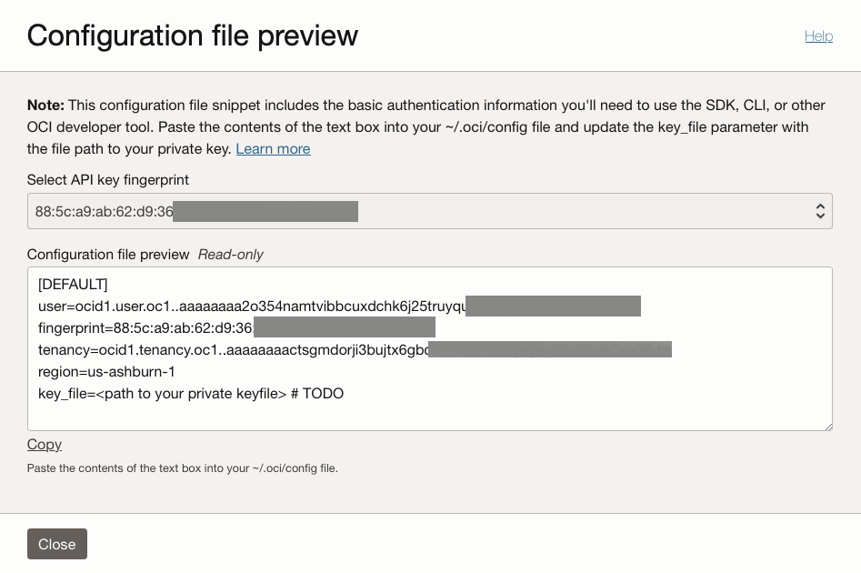Click inside the read-only configuration text box
Screen dimensions: 861x573
click(430, 348)
